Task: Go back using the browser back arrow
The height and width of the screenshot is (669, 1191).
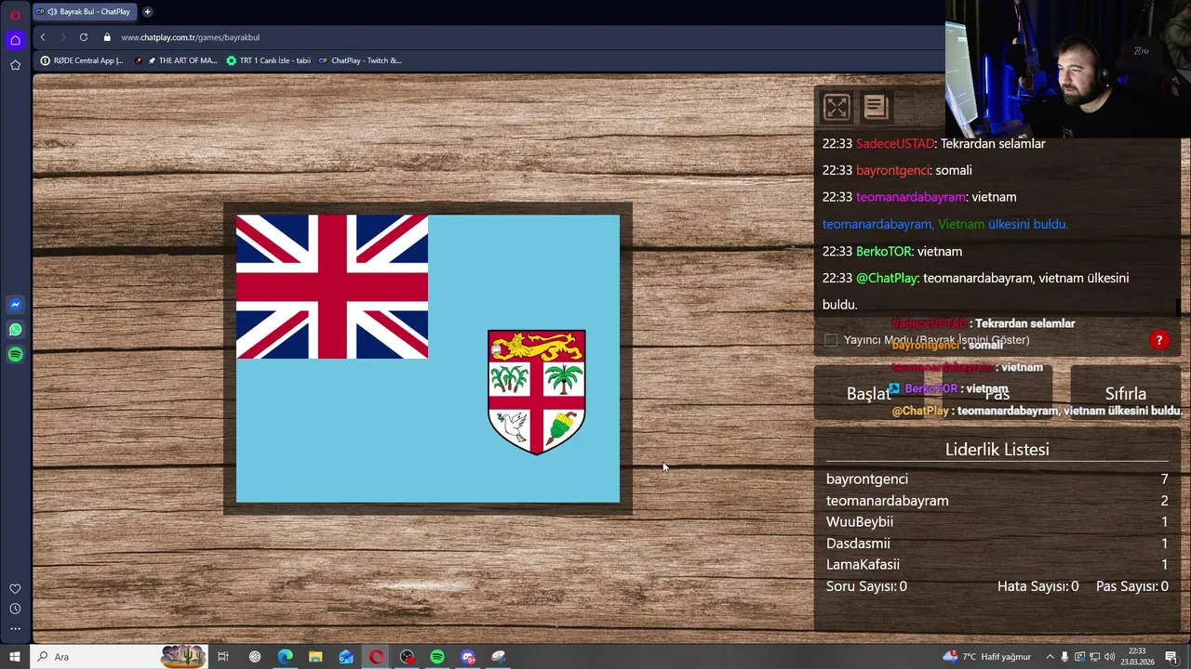Action: point(43,37)
